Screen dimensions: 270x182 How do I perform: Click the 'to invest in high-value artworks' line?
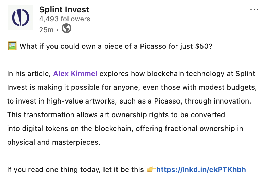point(129,101)
